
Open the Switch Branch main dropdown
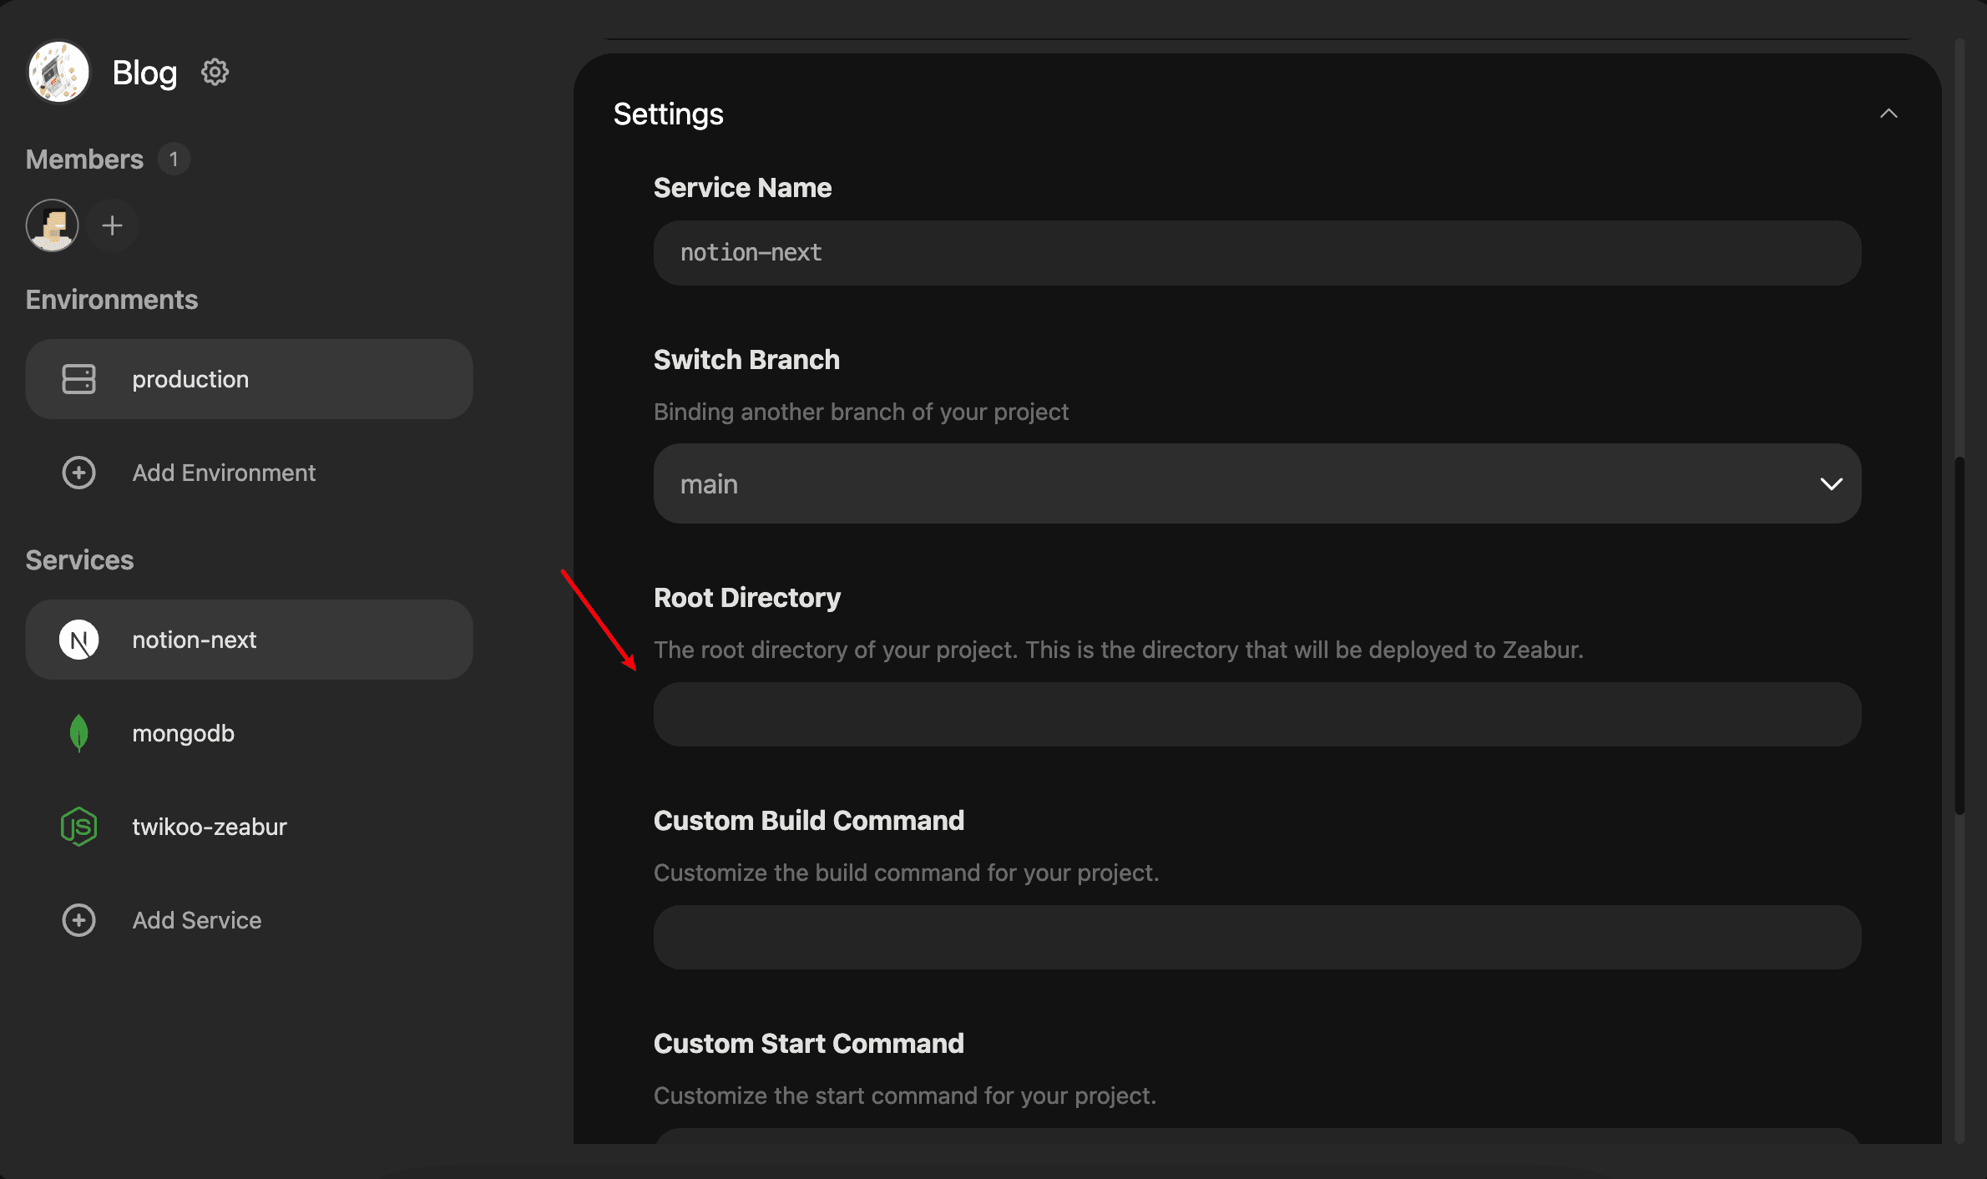(x=1257, y=483)
